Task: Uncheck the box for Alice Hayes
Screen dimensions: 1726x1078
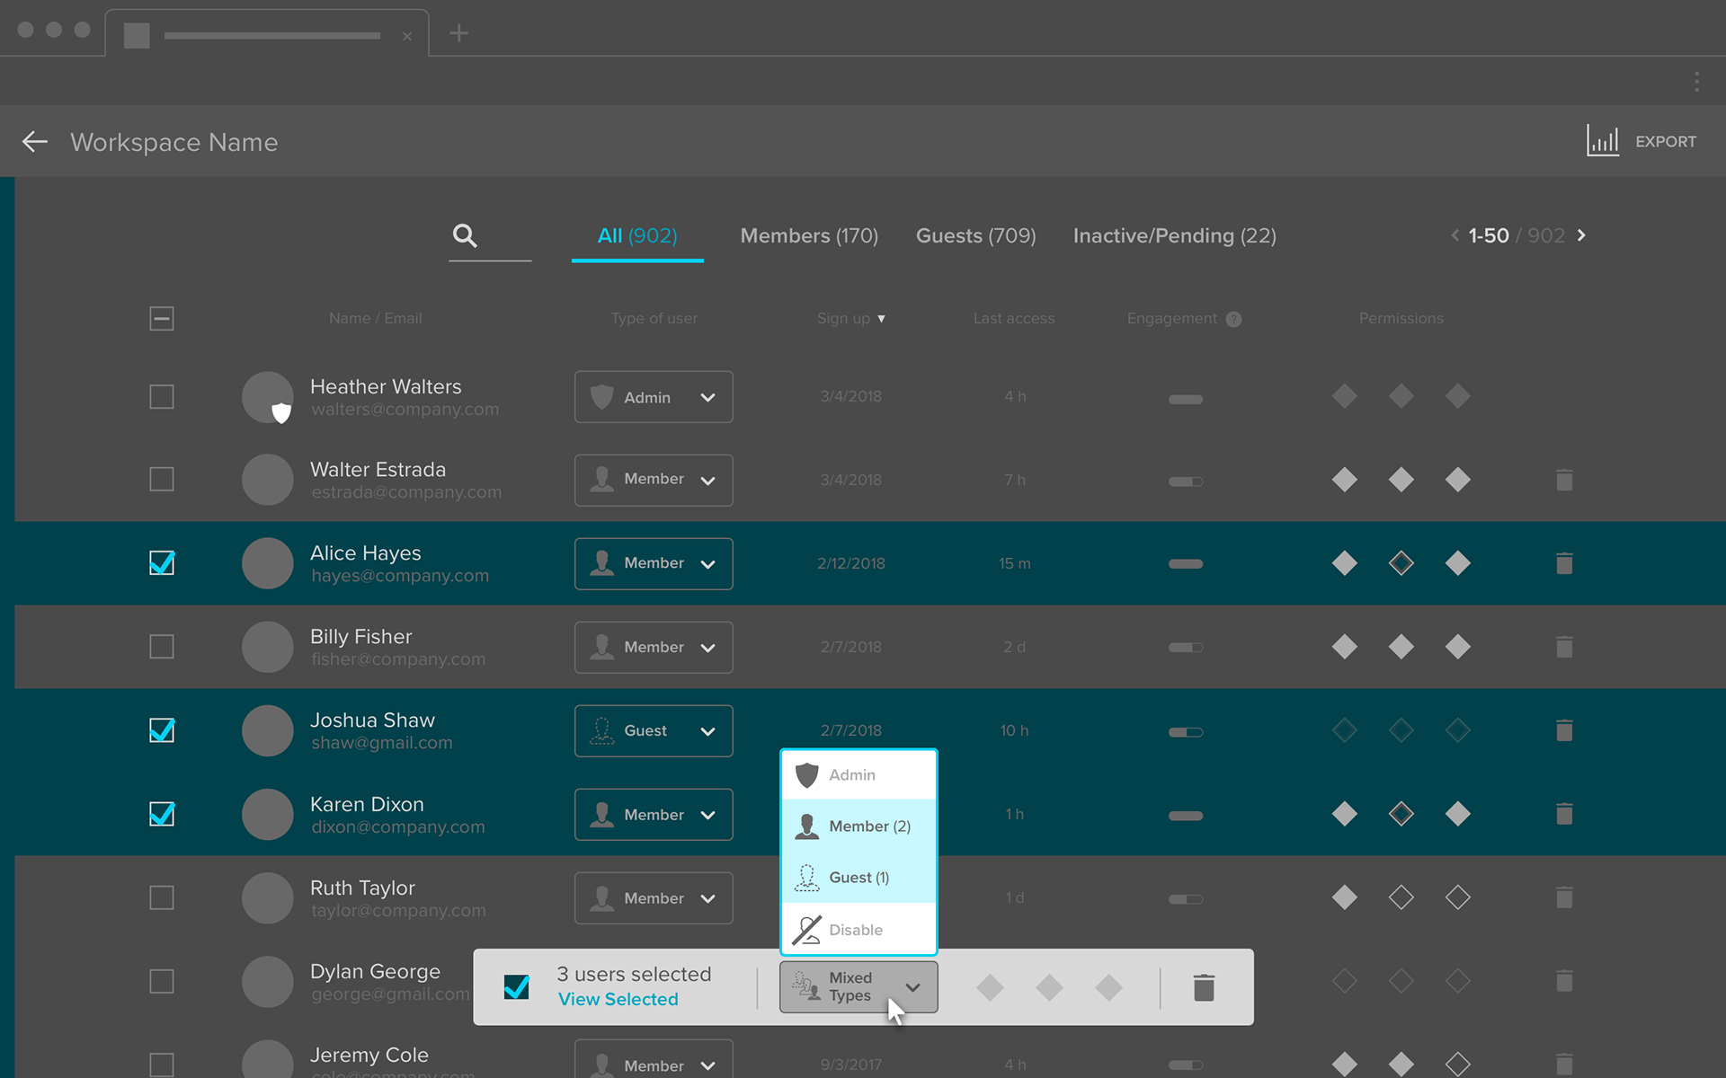Action: click(x=162, y=562)
